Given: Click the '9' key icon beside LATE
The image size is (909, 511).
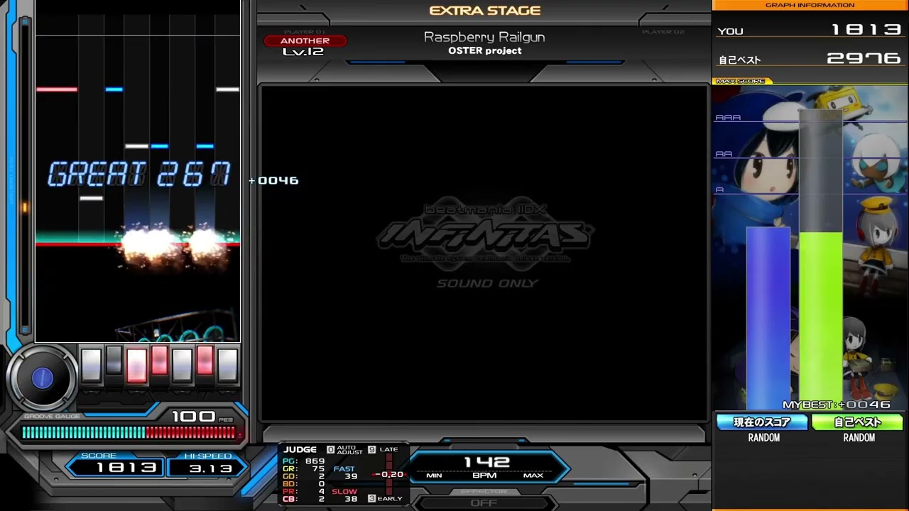Looking at the screenshot, I should pos(371,450).
